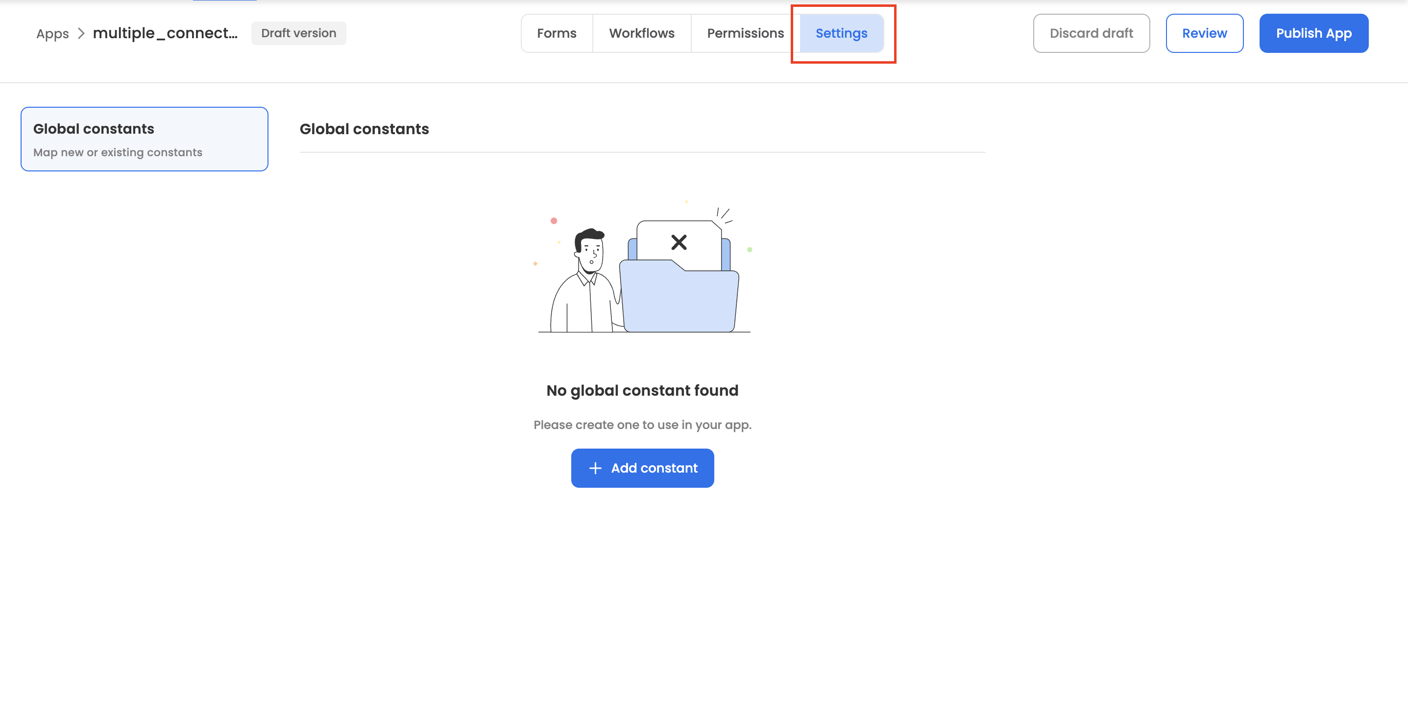Go back to the Apps breadcrumb link
Screen dimensions: 1408x715
(52, 34)
